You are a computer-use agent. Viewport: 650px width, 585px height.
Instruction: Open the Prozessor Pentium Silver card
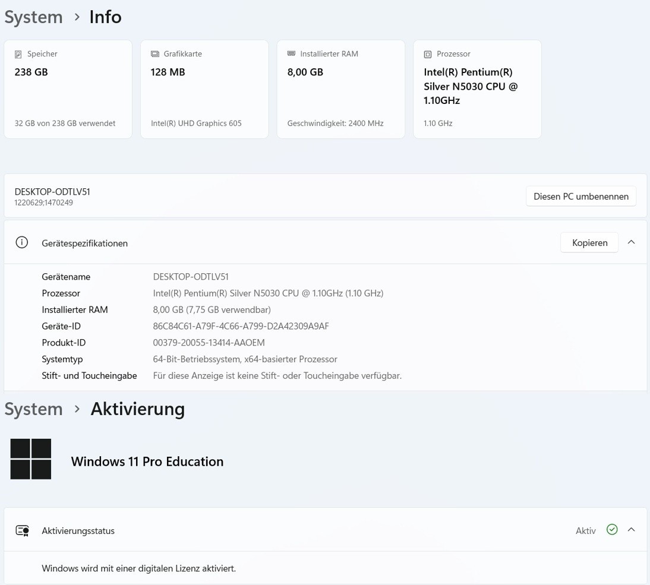click(x=477, y=89)
